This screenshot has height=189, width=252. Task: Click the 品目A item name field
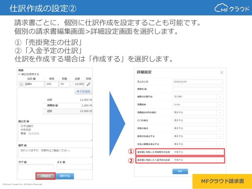34,84
